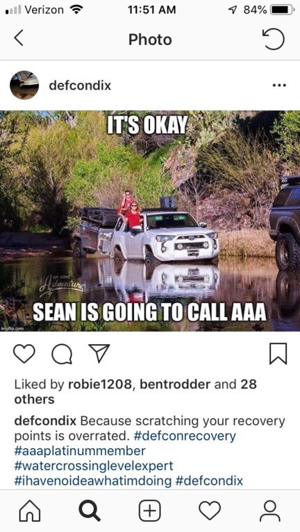This screenshot has width=300, height=532.
Task: Open defcondix profile picture
Action: pos(24,85)
